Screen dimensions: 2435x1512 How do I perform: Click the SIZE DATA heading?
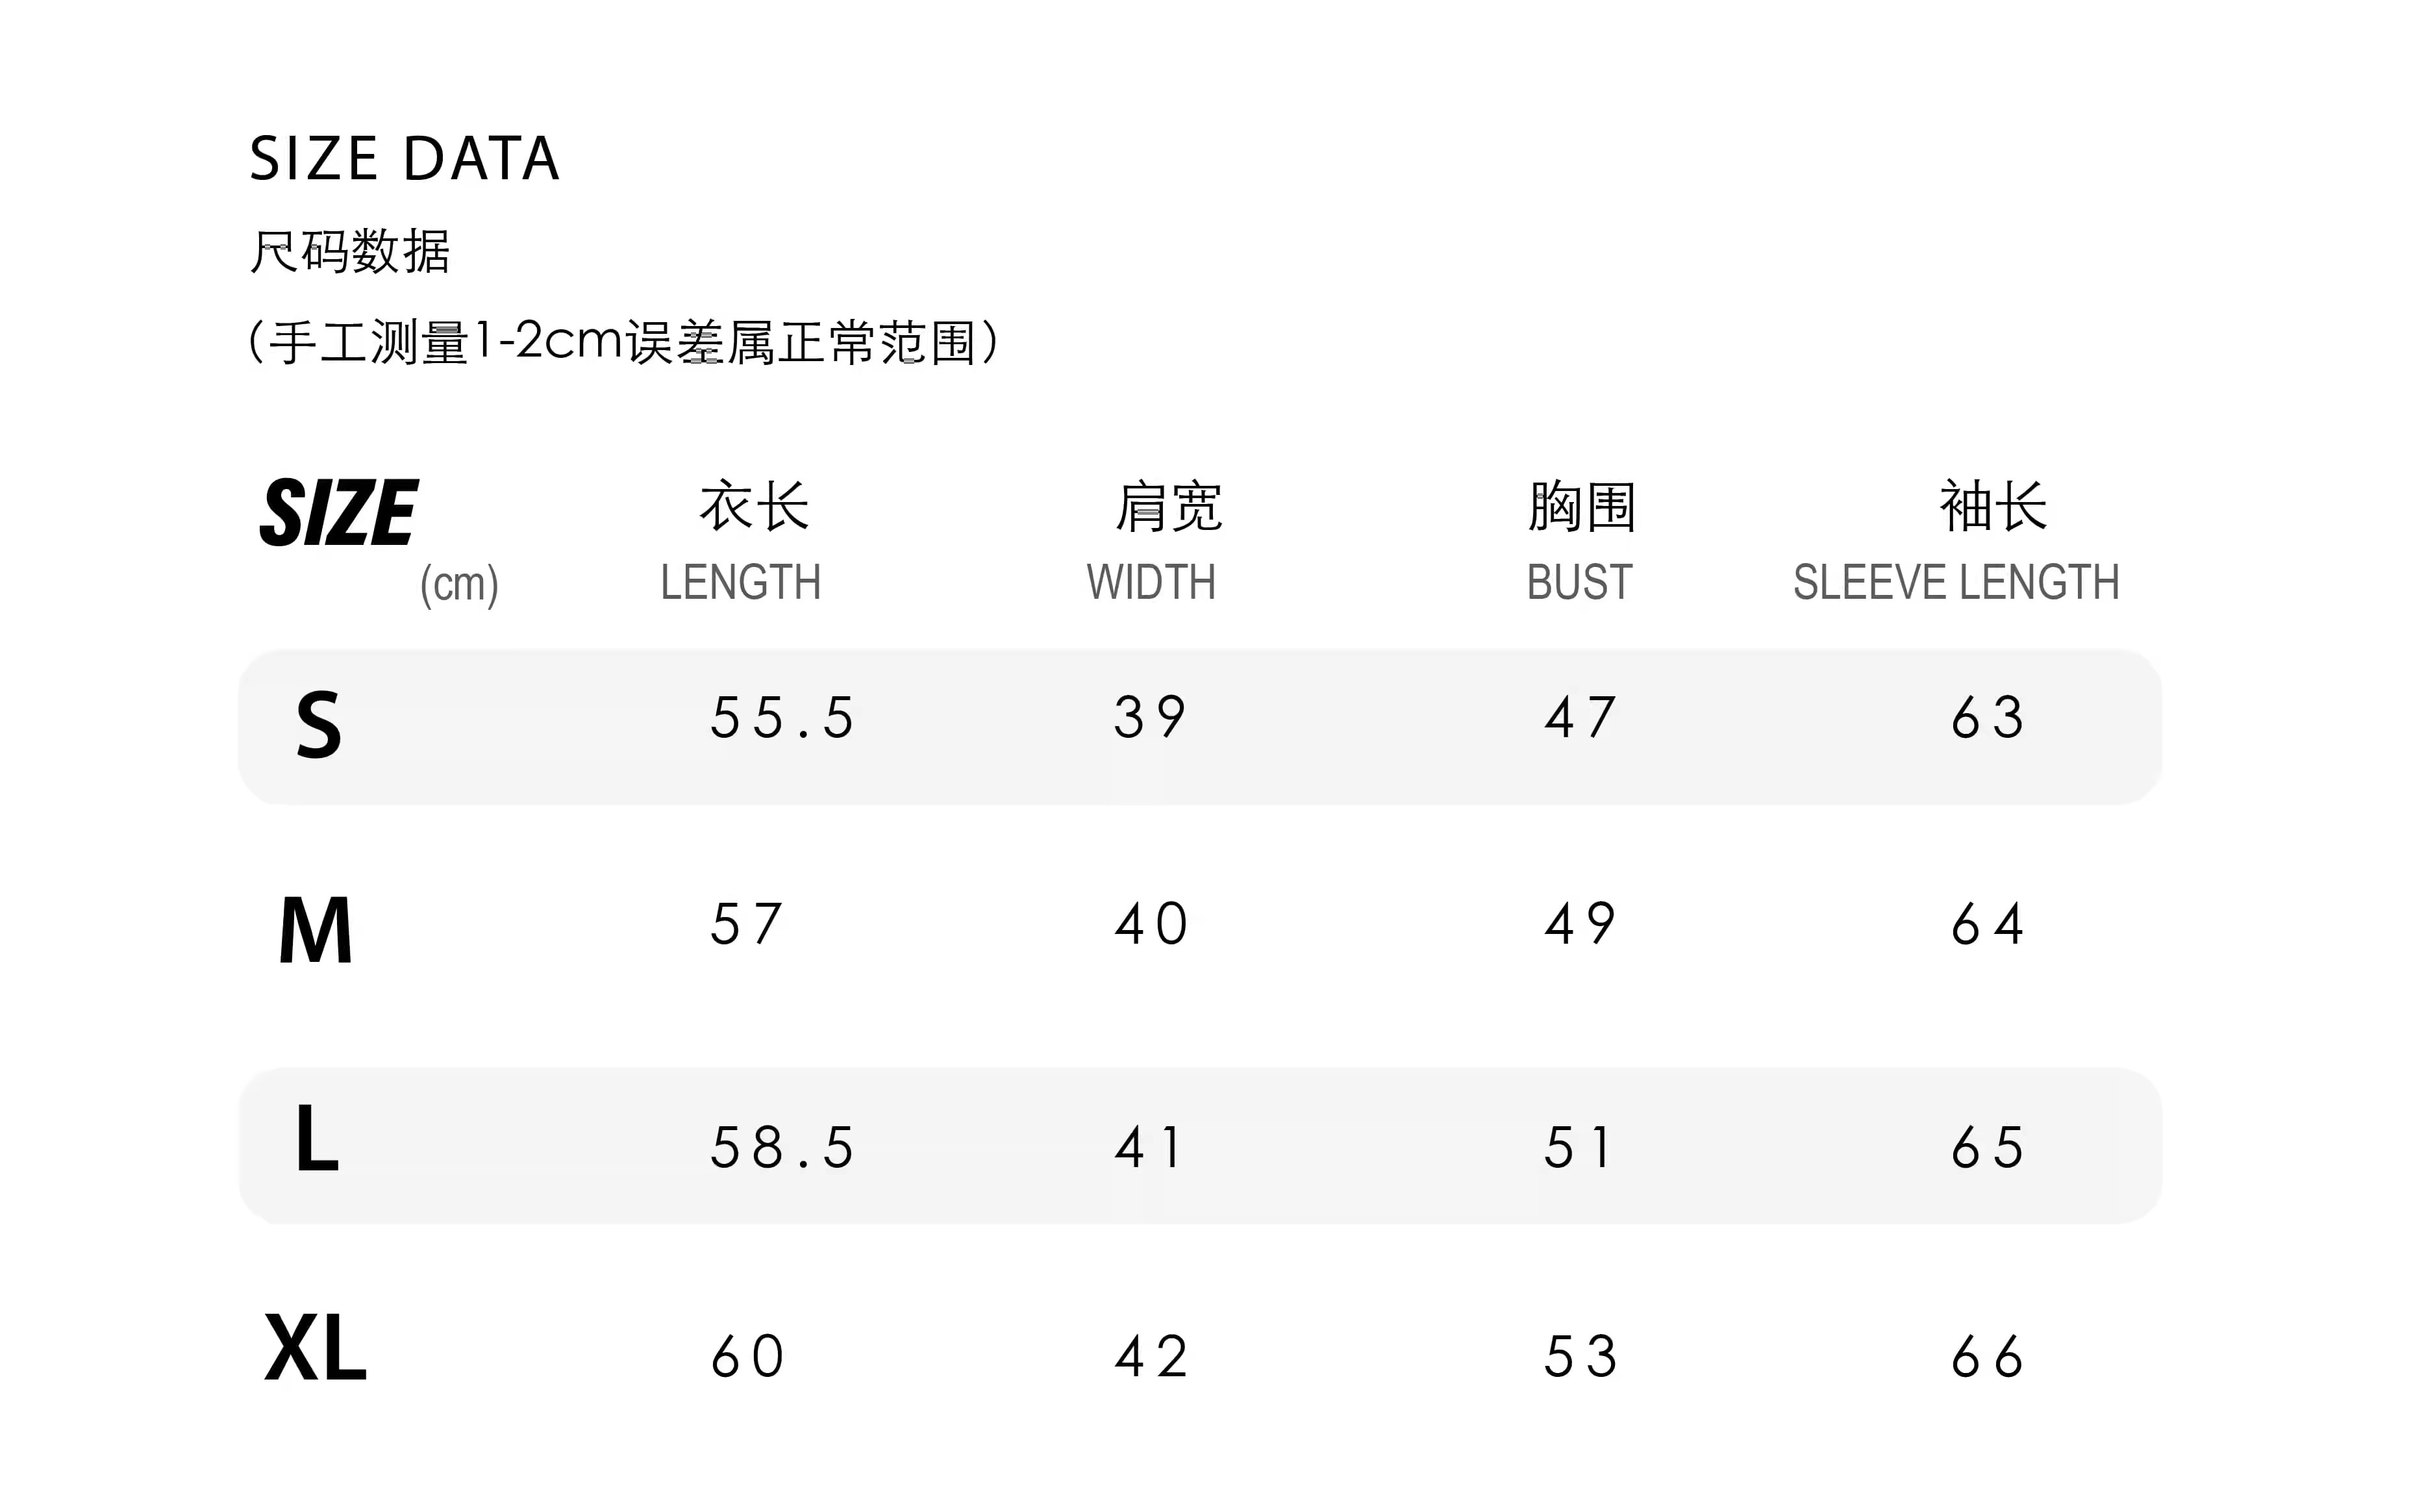(x=404, y=159)
